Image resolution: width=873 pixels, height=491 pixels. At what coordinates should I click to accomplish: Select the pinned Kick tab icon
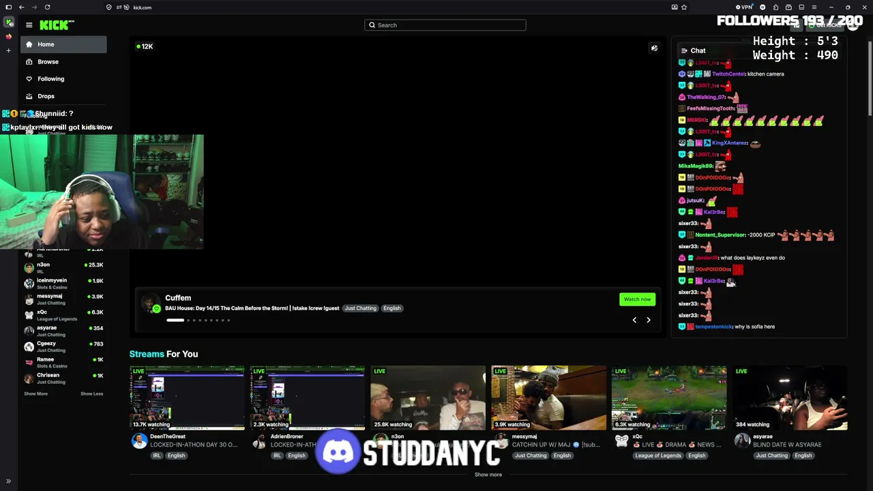pos(9,23)
